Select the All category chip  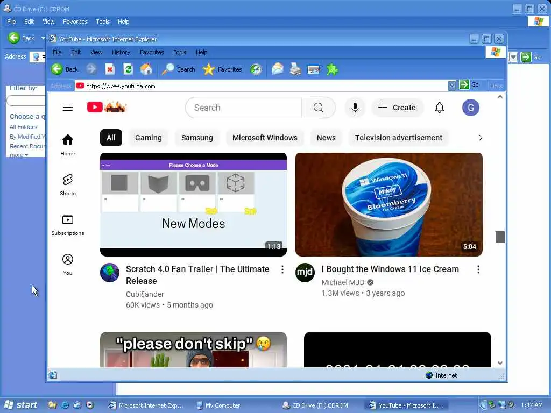click(x=111, y=138)
